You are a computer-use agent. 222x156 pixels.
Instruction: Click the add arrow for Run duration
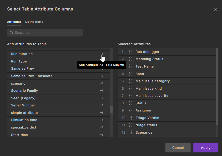coord(102,54)
